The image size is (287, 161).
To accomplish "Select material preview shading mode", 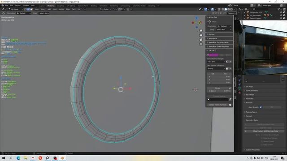I will click(x=229, y=9).
